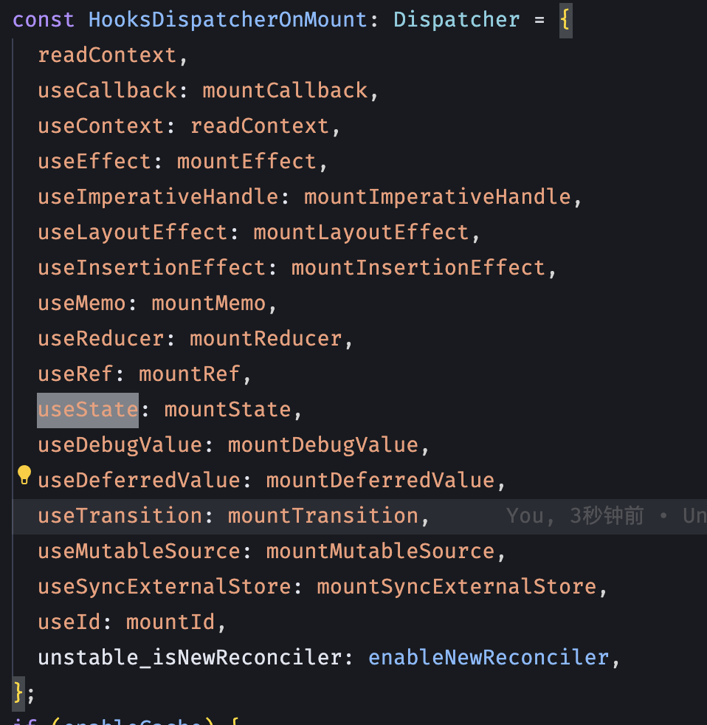Click the highlighted useState property
Viewport: 707px width, 725px height.
88,410
